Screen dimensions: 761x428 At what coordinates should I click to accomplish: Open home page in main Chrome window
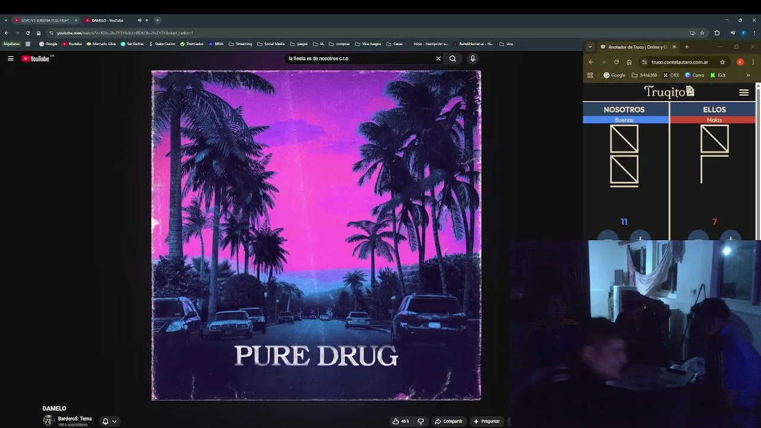[x=39, y=33]
